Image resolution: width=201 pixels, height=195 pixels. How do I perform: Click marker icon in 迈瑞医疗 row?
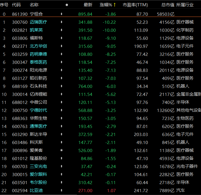[x=62, y=22]
